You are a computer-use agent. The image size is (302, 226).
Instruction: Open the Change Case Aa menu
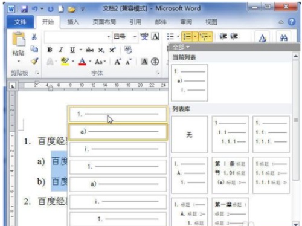point(100,62)
